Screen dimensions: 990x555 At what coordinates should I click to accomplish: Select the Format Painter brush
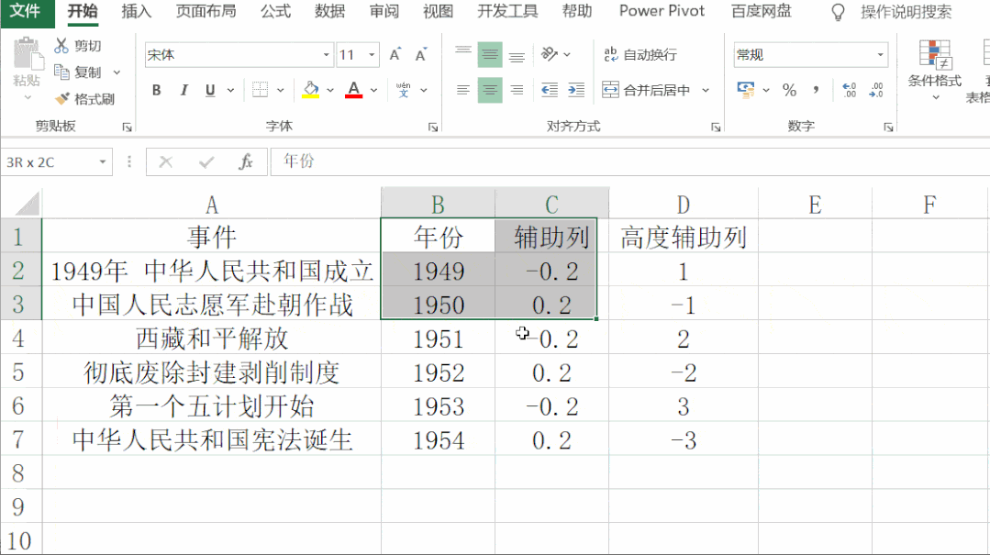61,98
